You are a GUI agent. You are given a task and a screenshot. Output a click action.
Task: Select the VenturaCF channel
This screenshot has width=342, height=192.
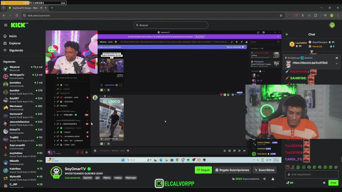[23, 115]
